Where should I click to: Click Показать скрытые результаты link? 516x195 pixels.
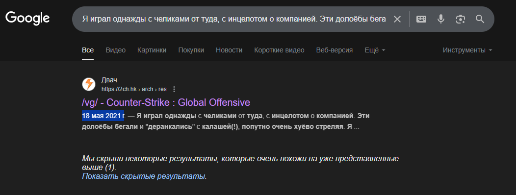tap(144, 176)
